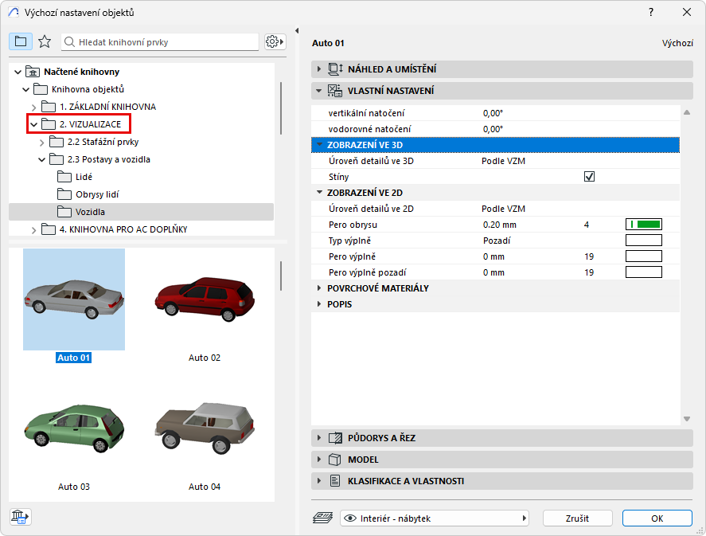This screenshot has height=536, width=706.
Task: Click the layer icon beside Interiér - nábytek
Action: pos(322,518)
